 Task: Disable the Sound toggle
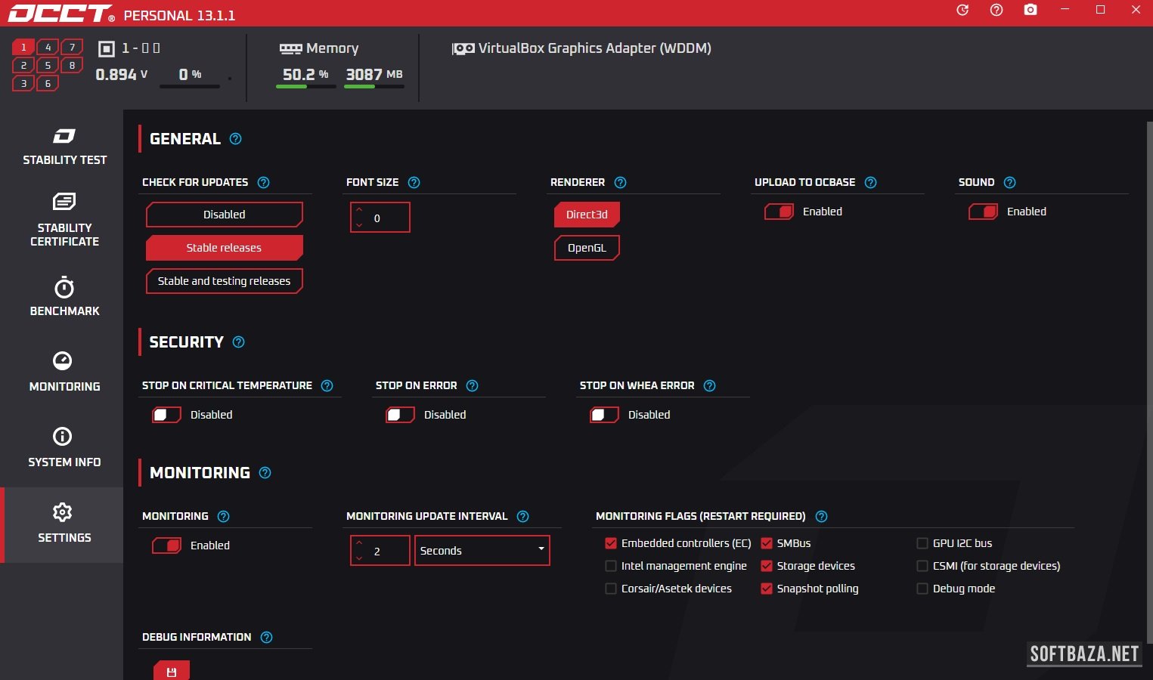pos(983,212)
